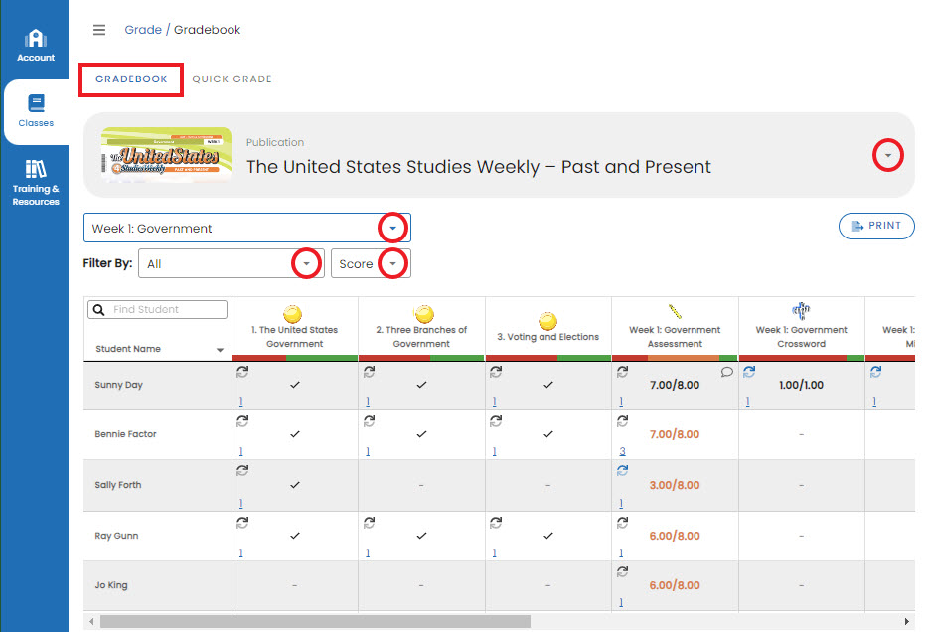Click Jo King's 6.00/8.00 assessment score
Screen dimensions: 927x632
[675, 585]
